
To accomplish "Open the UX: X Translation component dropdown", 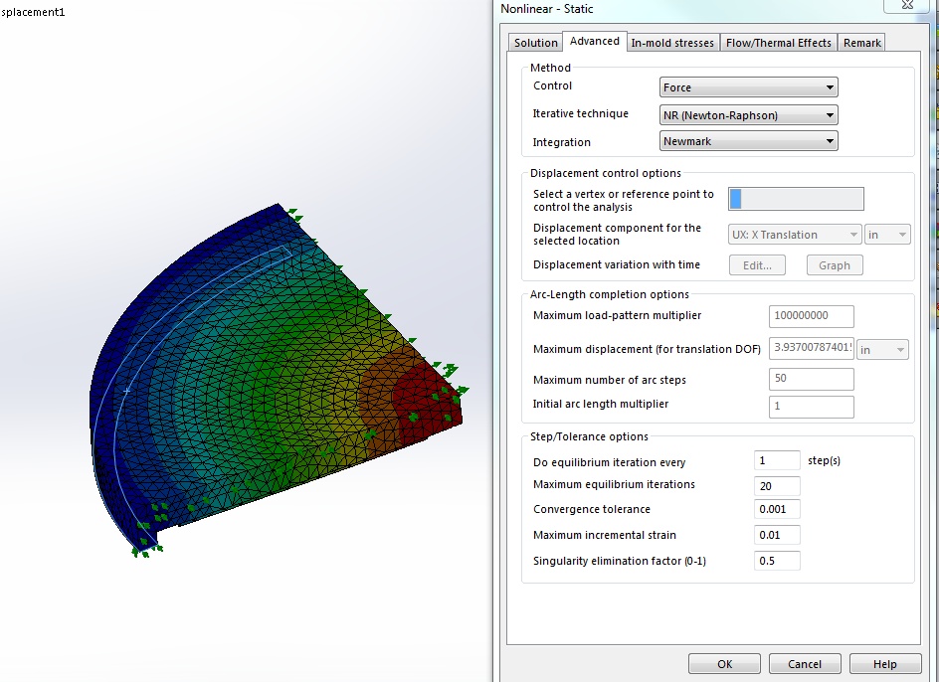I will [795, 235].
